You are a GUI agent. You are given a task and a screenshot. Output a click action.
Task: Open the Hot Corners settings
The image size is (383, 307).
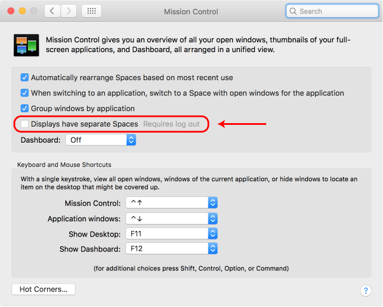point(44,289)
